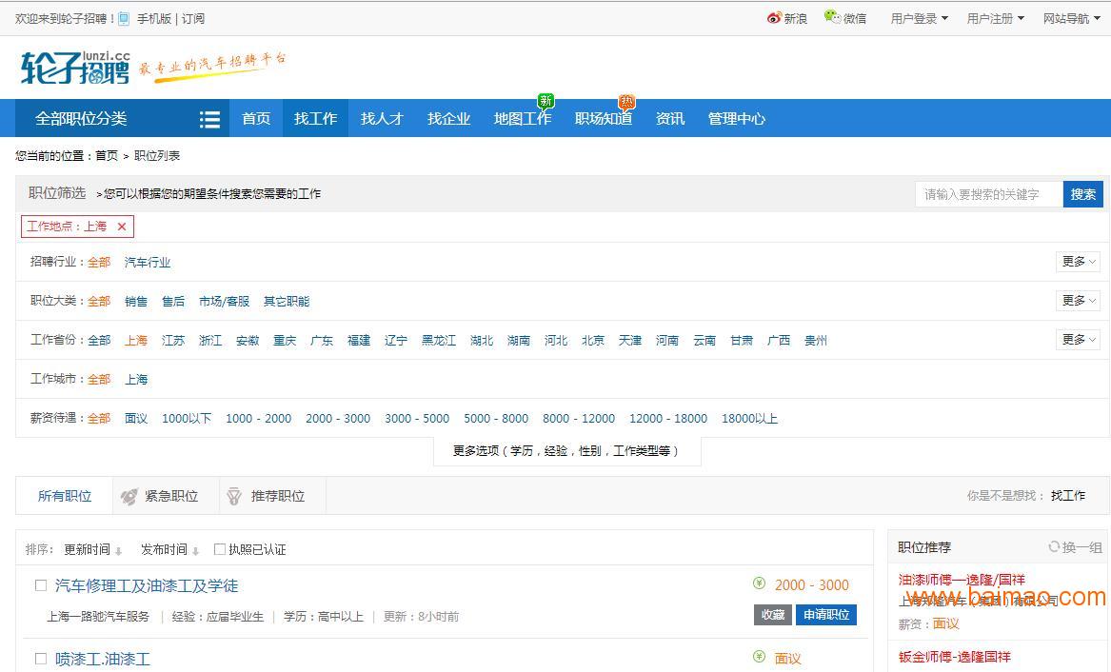Check the 汽车修理工及油漆工及学徒 job checkbox

click(x=41, y=585)
